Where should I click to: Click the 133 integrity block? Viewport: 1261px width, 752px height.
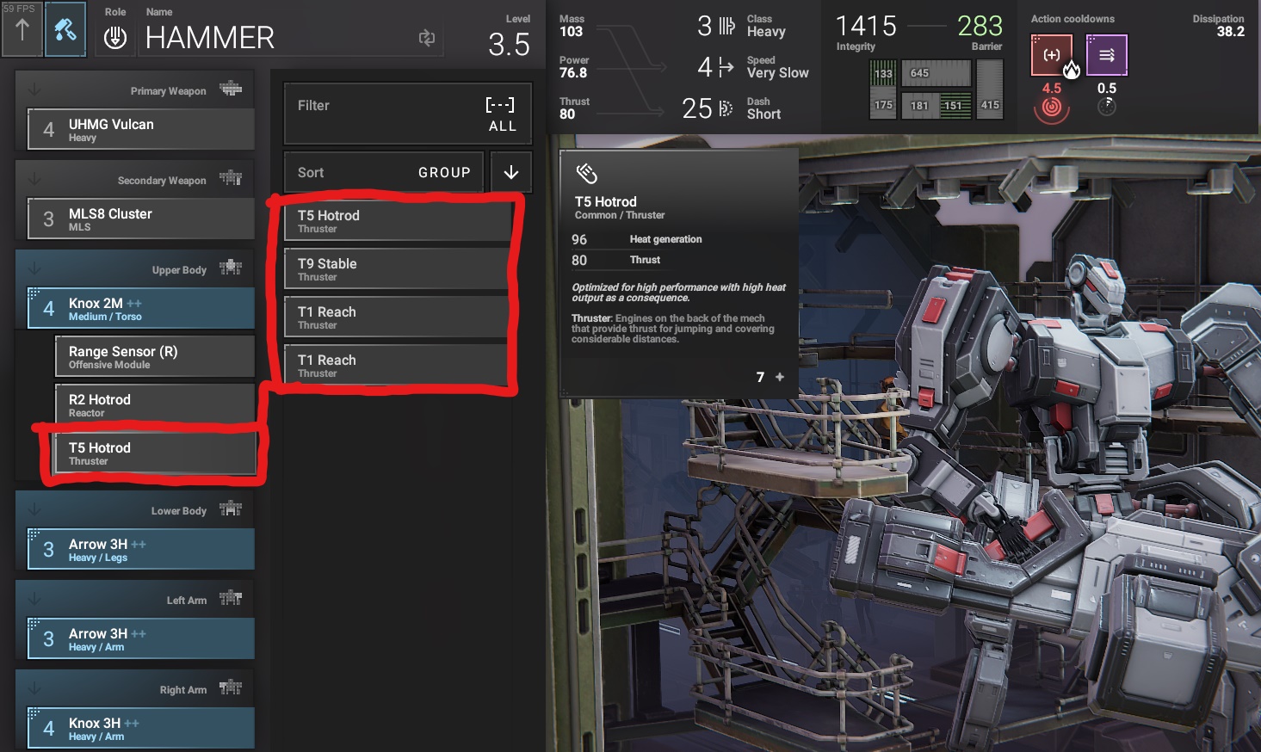[883, 73]
